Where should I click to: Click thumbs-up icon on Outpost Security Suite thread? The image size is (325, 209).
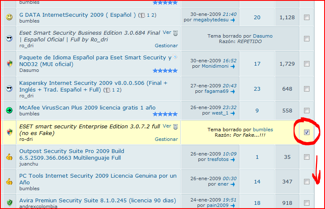9,157
